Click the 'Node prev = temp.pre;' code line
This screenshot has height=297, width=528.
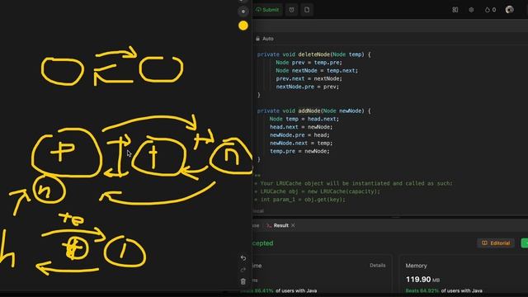309,63
